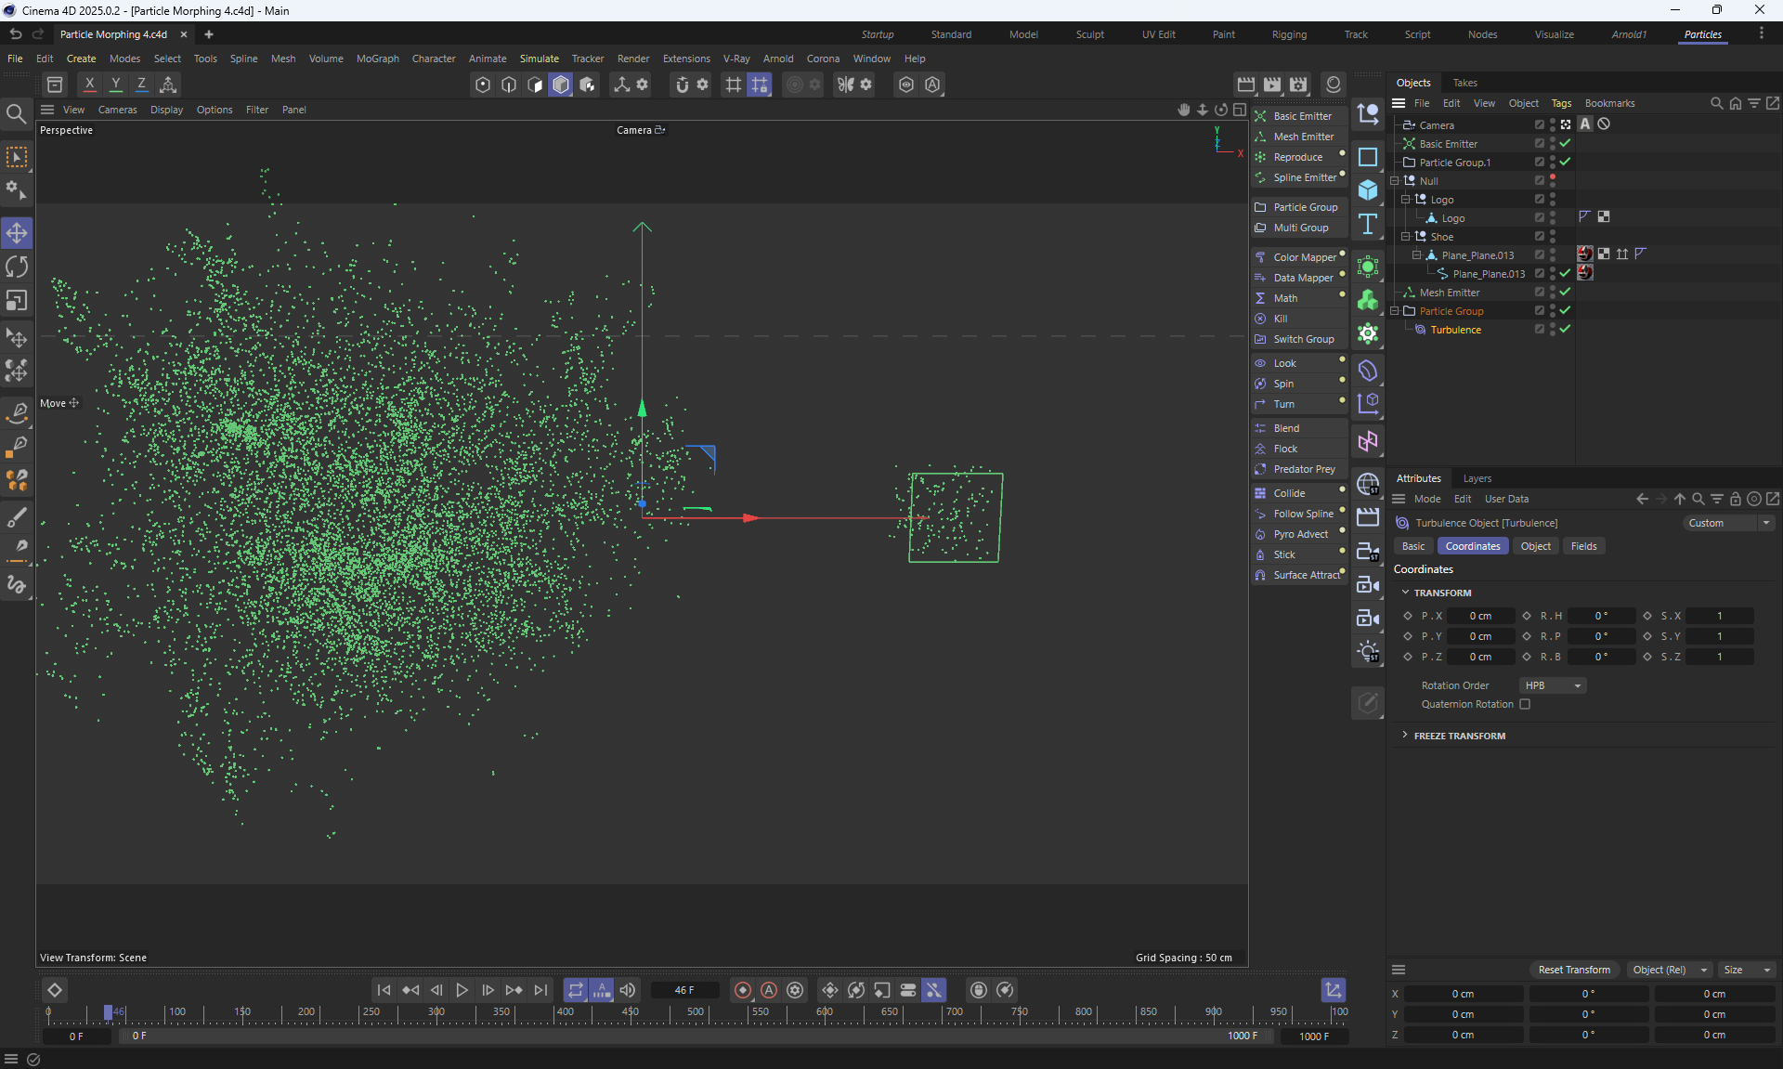The height and width of the screenshot is (1069, 1783).
Task: Click the Go to End button
Action: point(540,990)
